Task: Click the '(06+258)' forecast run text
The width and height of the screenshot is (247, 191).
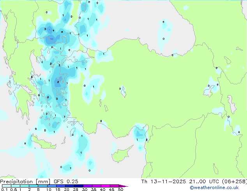Action: pyautogui.click(x=235, y=182)
